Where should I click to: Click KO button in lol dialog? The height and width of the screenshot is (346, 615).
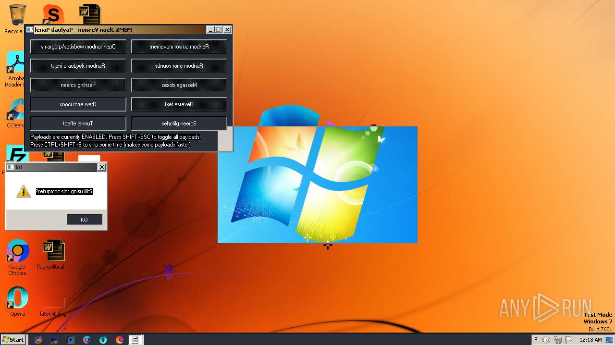click(x=85, y=220)
